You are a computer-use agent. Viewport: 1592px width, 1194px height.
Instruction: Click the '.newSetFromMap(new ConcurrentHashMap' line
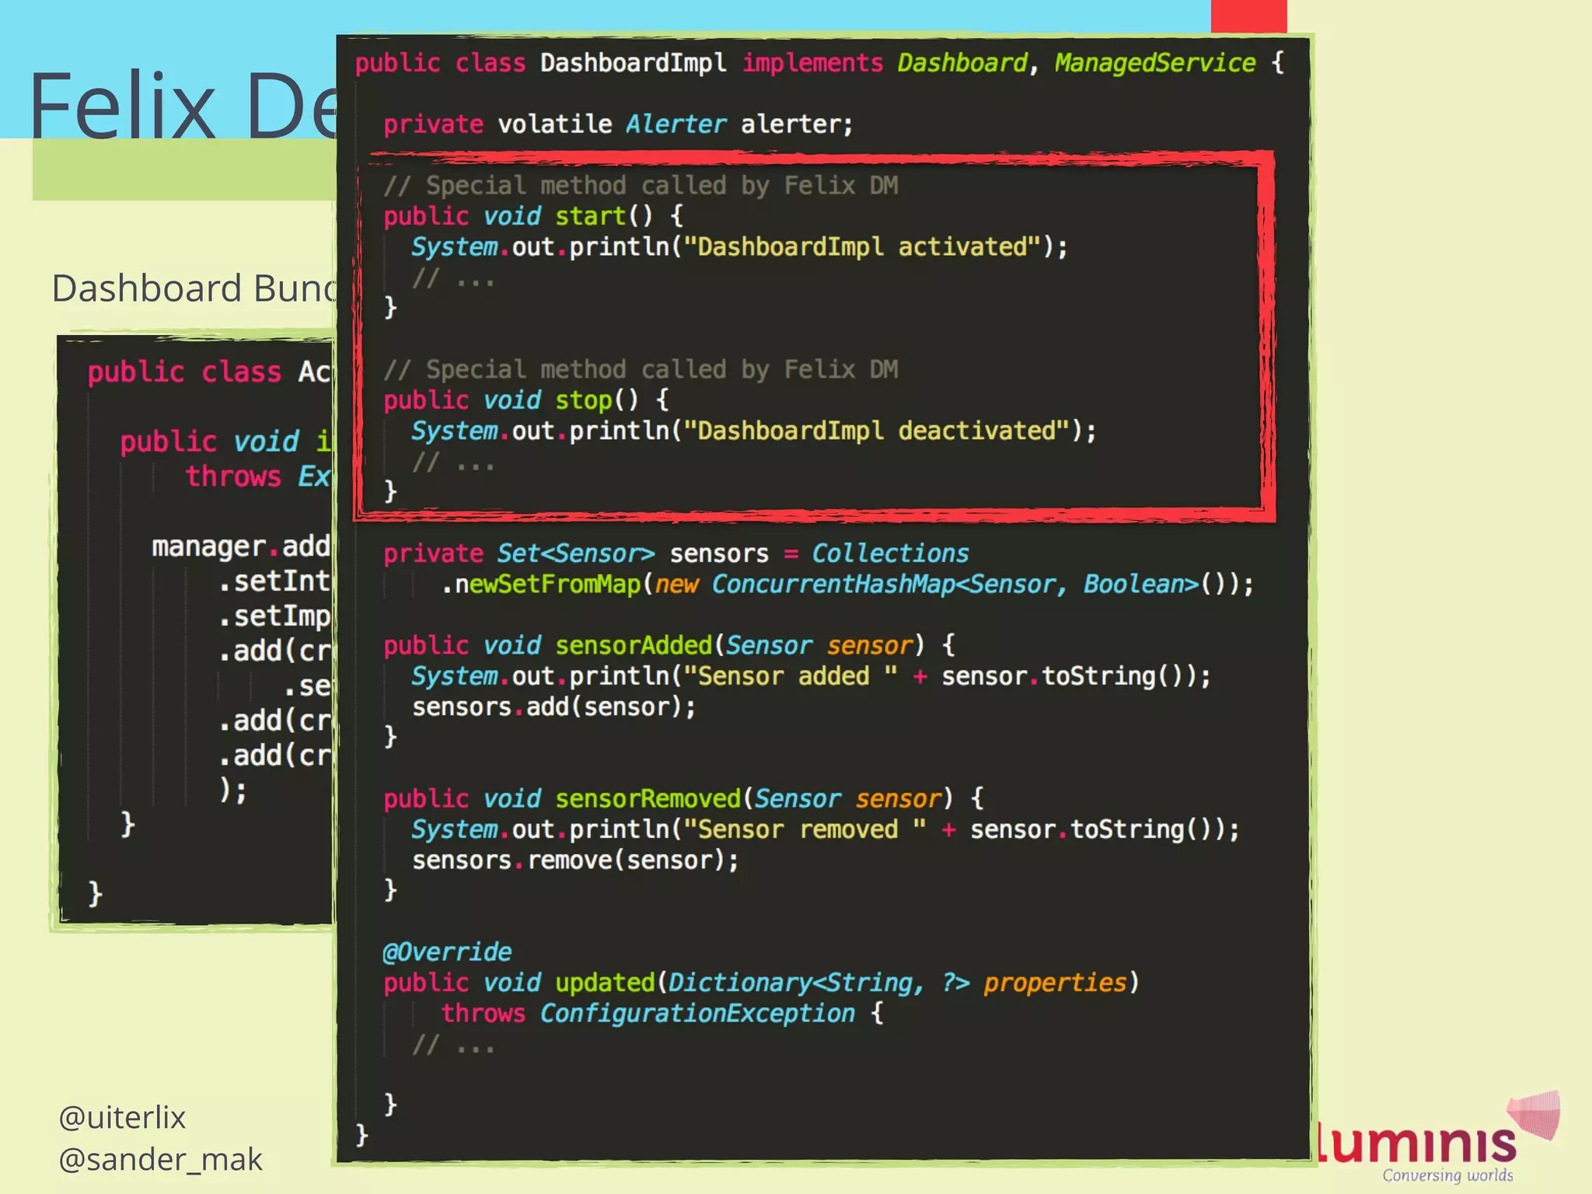847,585
